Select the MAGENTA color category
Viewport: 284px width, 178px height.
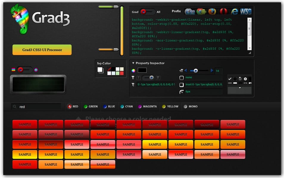[147, 106]
